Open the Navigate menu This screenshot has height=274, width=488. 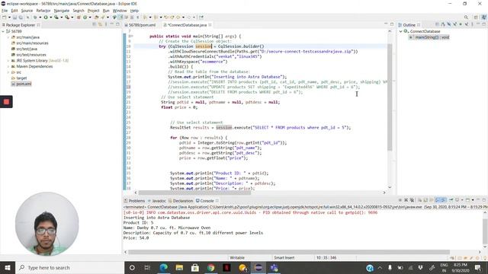click(x=62, y=11)
